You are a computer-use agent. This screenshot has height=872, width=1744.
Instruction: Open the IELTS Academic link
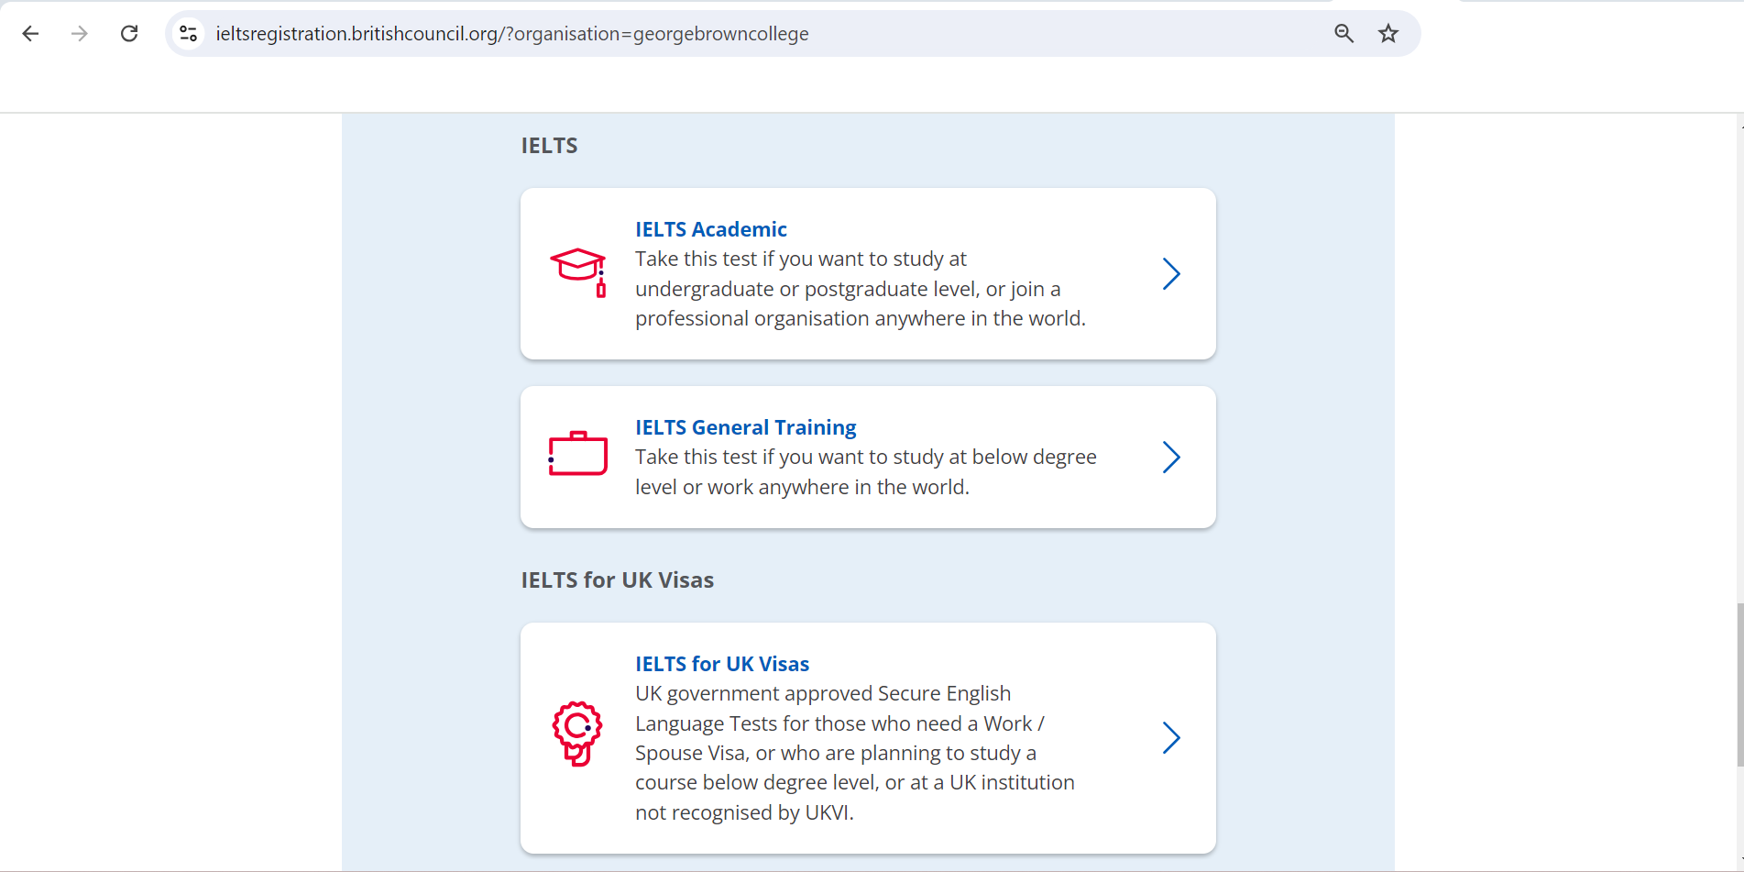pos(711,229)
